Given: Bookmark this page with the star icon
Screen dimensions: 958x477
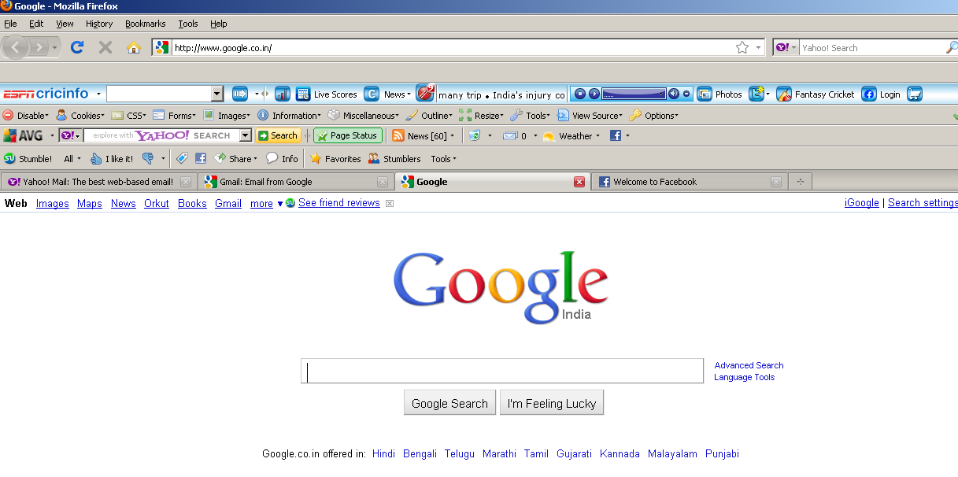Looking at the screenshot, I should tap(742, 48).
